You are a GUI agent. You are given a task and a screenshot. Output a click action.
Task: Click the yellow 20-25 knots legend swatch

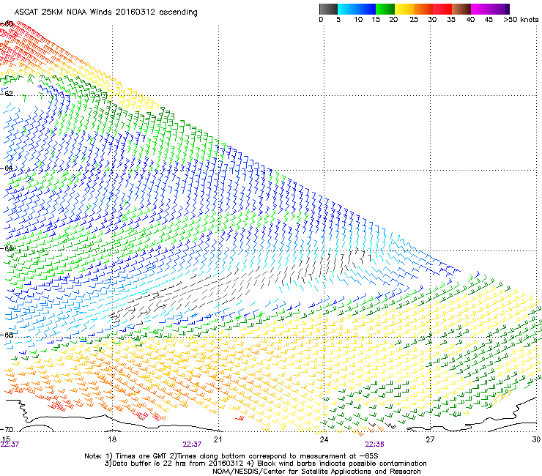pyautogui.click(x=404, y=9)
